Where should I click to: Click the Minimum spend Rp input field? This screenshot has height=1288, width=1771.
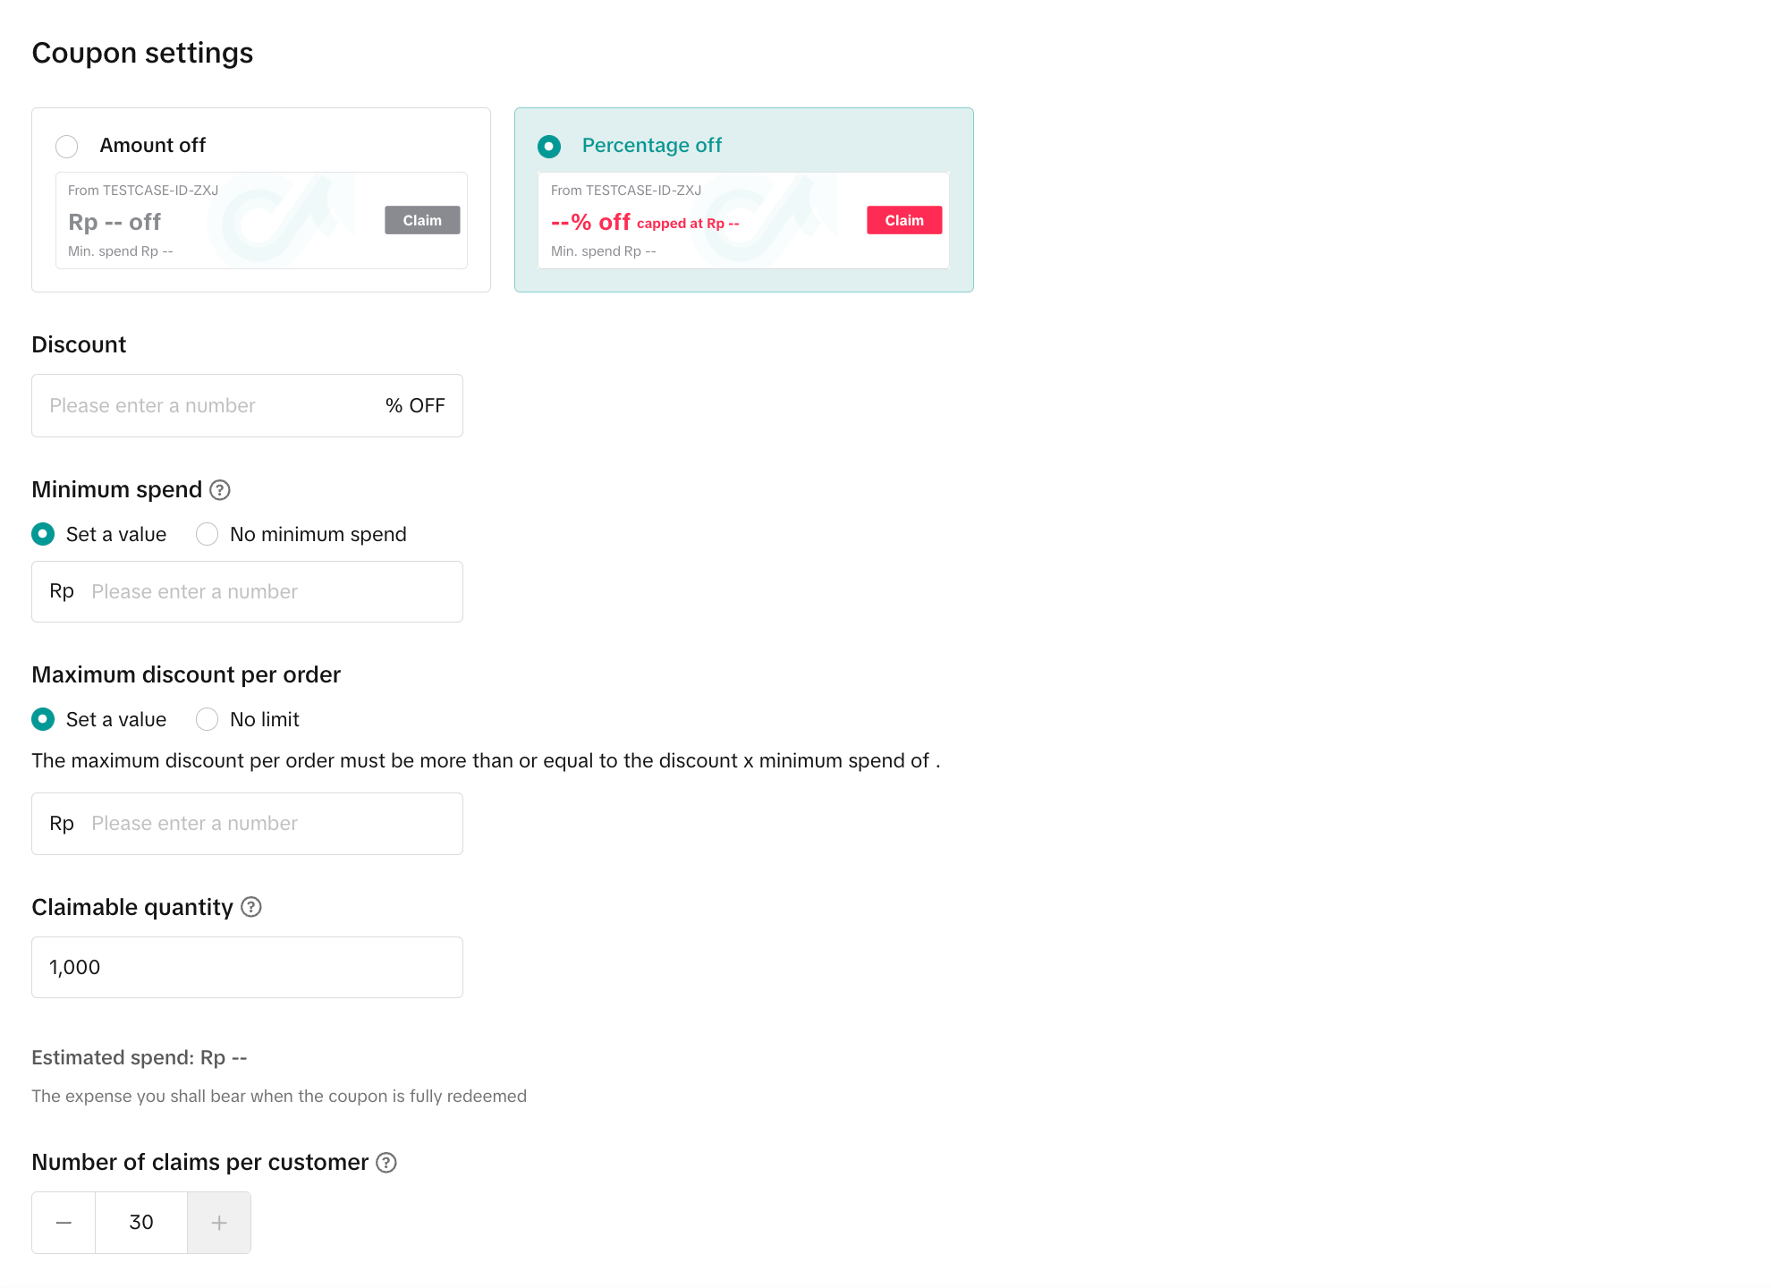click(268, 592)
